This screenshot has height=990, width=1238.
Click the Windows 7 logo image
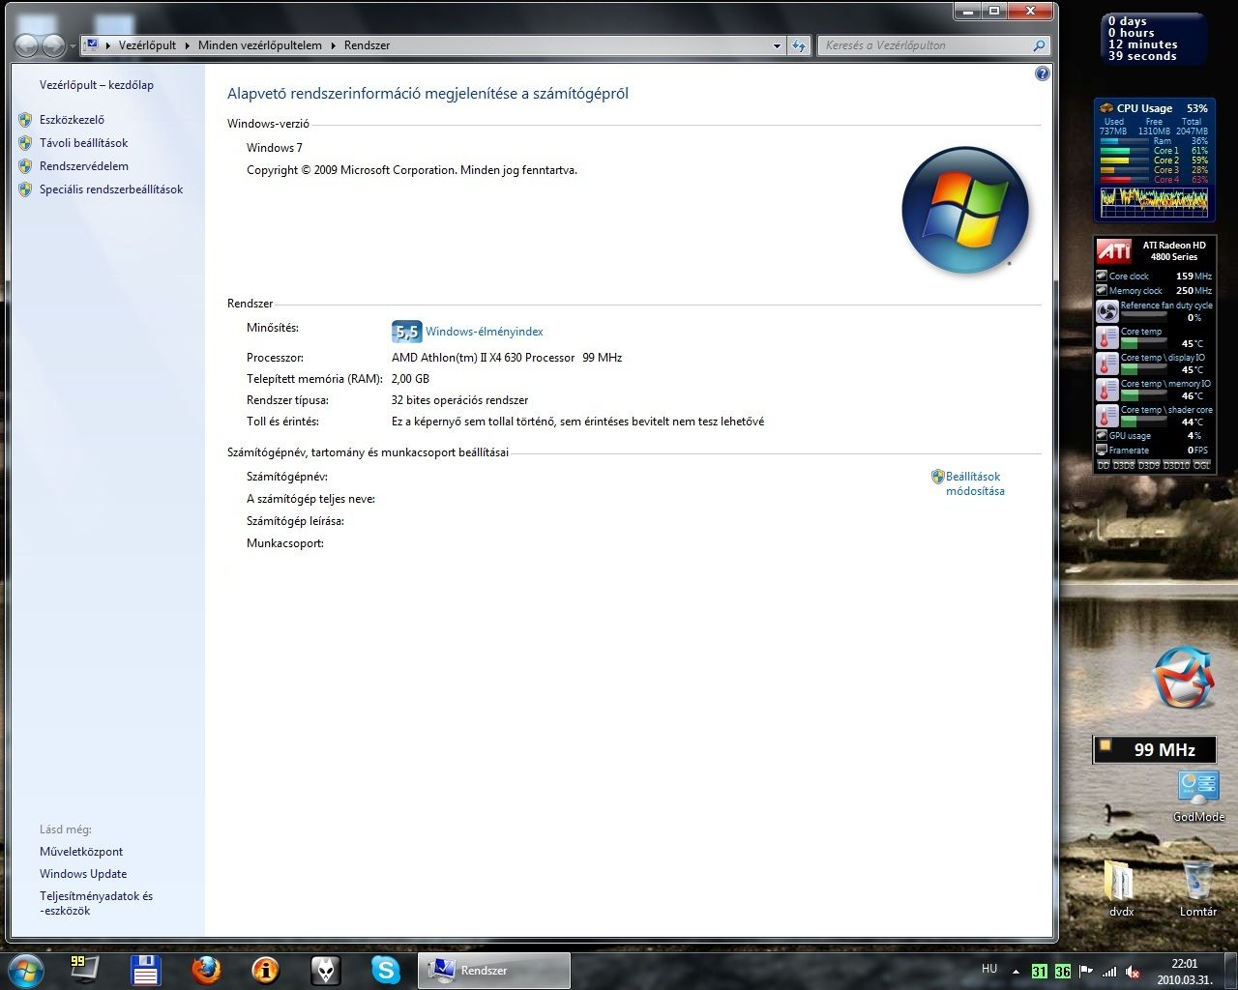pos(965,210)
